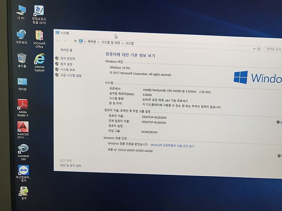Open the Autodesk 360 shortcut
This screenshot has width=282, height=211.
[23, 152]
